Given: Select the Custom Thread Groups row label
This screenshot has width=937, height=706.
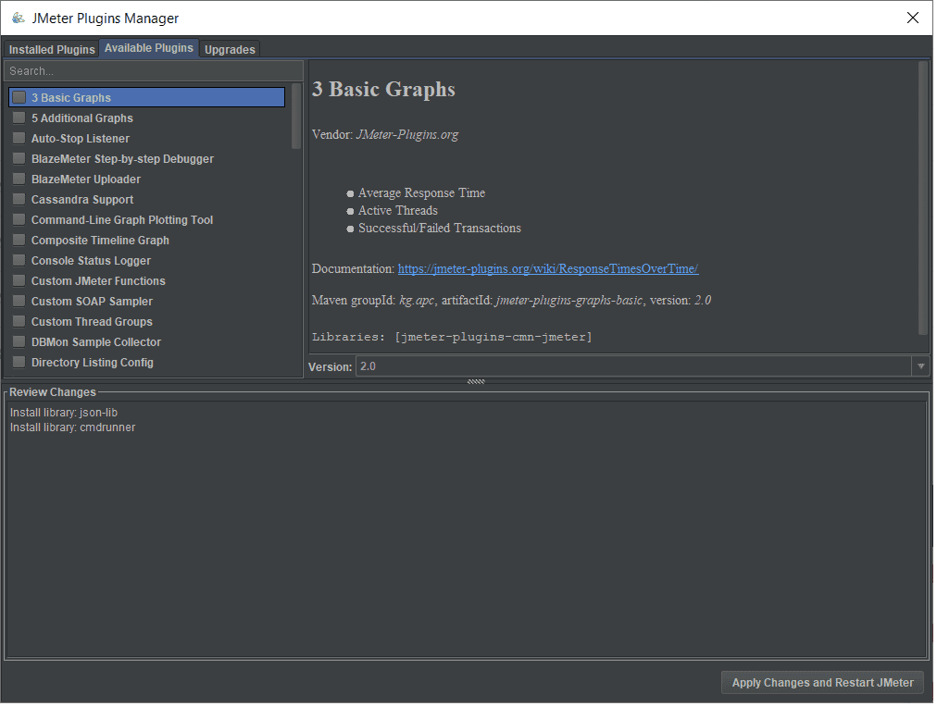Looking at the screenshot, I should (92, 321).
